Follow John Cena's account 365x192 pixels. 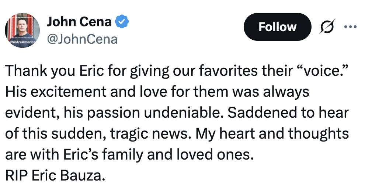(277, 27)
